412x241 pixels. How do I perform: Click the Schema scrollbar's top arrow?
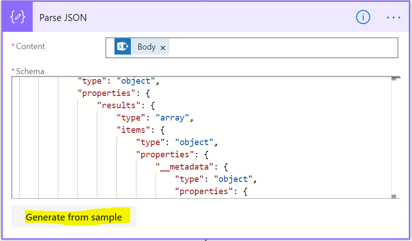click(x=394, y=79)
